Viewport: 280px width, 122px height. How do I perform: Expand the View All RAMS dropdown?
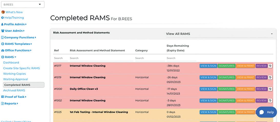(x=219, y=34)
